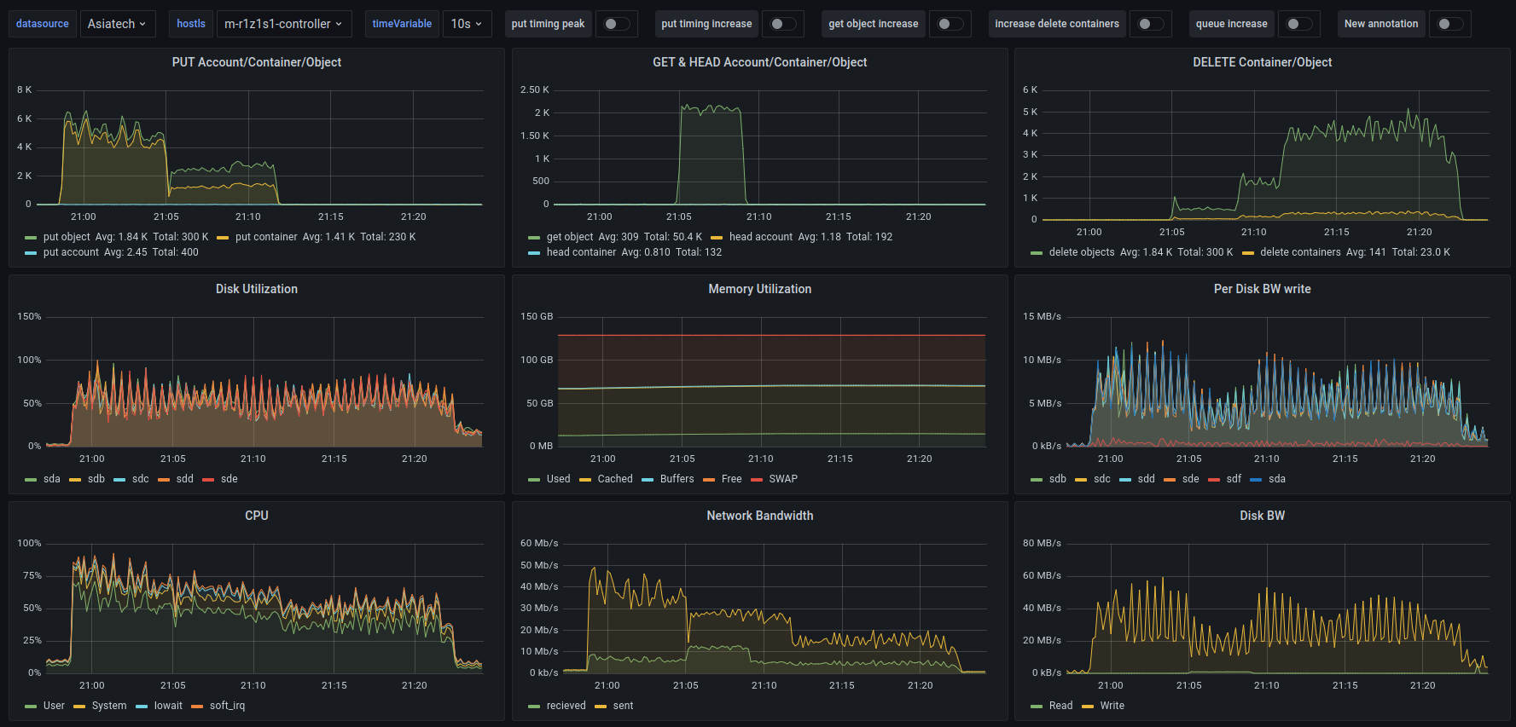
Task: Click the sent series legend color marker
Action: pos(601,707)
